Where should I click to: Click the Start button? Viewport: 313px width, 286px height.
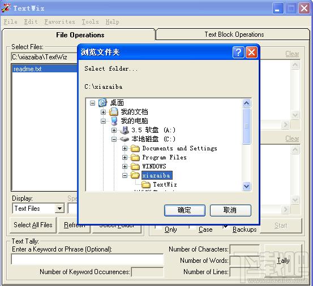pyautogui.click(x=281, y=226)
